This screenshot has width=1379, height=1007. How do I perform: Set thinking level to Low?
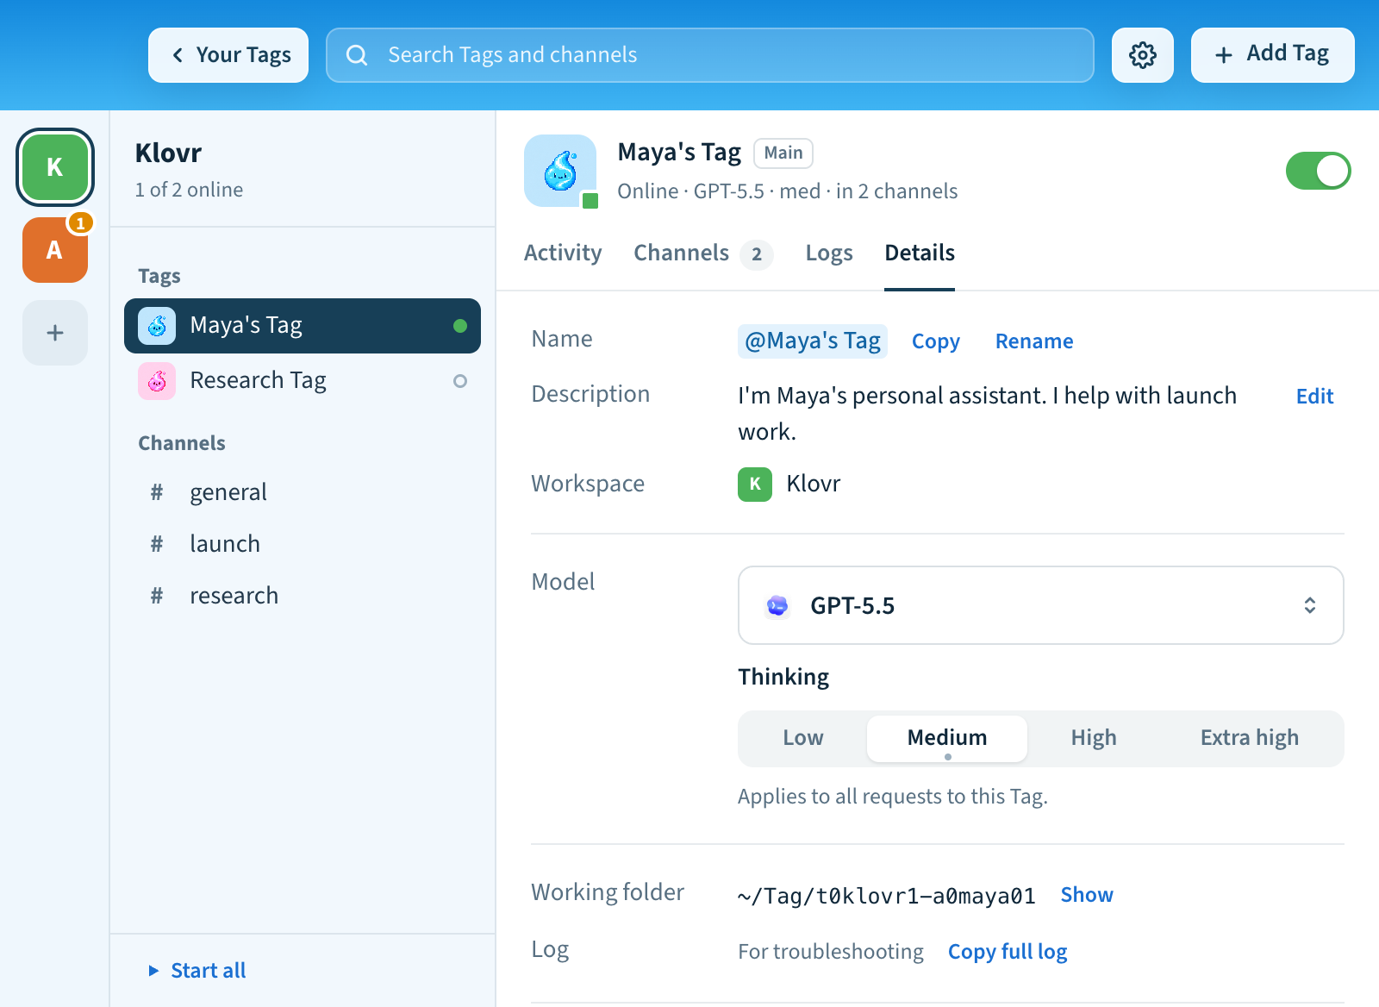(x=803, y=738)
